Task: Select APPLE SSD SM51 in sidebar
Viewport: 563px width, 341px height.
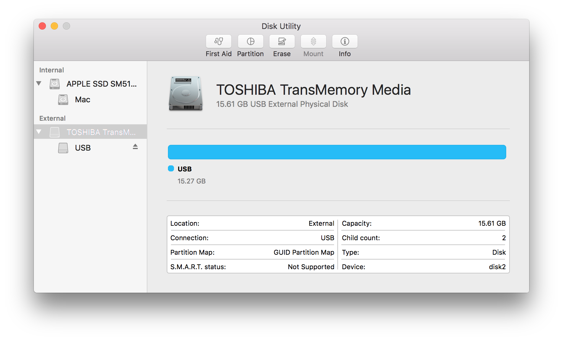Action: 101,84
